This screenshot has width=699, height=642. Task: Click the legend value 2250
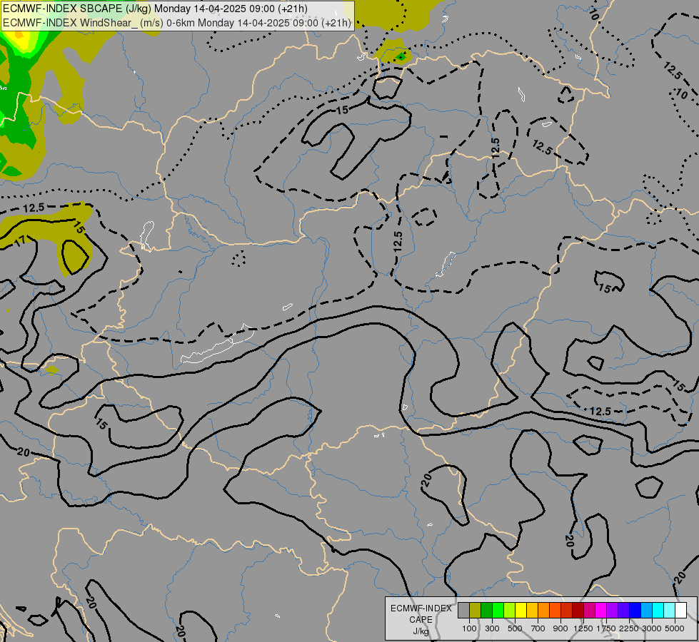coord(629,628)
